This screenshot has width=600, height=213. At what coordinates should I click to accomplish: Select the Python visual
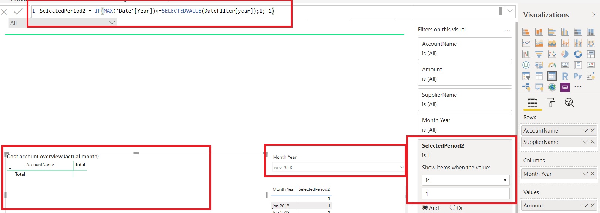pos(578,76)
